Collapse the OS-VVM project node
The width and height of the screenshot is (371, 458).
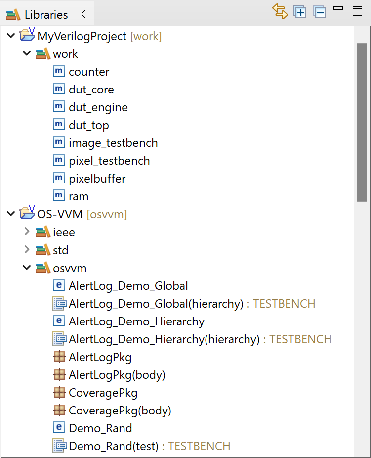(x=11, y=214)
